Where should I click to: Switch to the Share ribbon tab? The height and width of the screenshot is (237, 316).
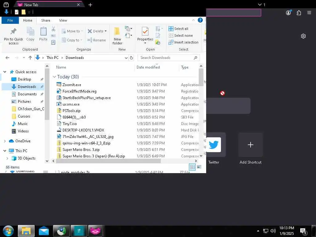(x=46, y=20)
